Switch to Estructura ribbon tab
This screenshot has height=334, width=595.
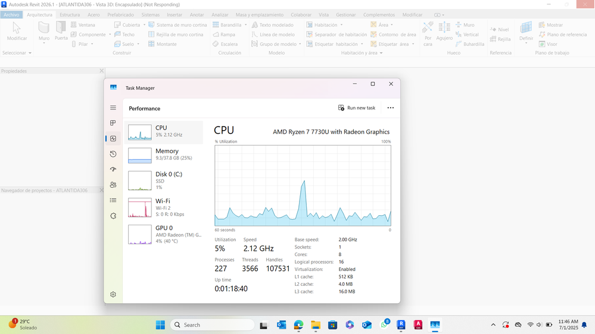(70, 15)
